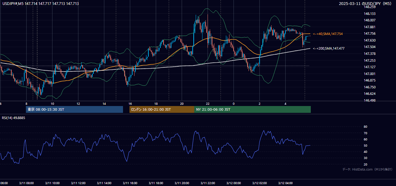The width and height of the screenshot is (396, 186).
Task: Click the midnight hour label 0 under price chart
Action: point(234,104)
